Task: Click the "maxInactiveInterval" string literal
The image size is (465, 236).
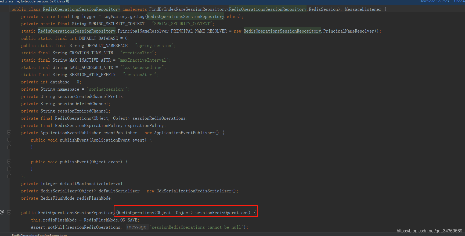Action: [143, 60]
